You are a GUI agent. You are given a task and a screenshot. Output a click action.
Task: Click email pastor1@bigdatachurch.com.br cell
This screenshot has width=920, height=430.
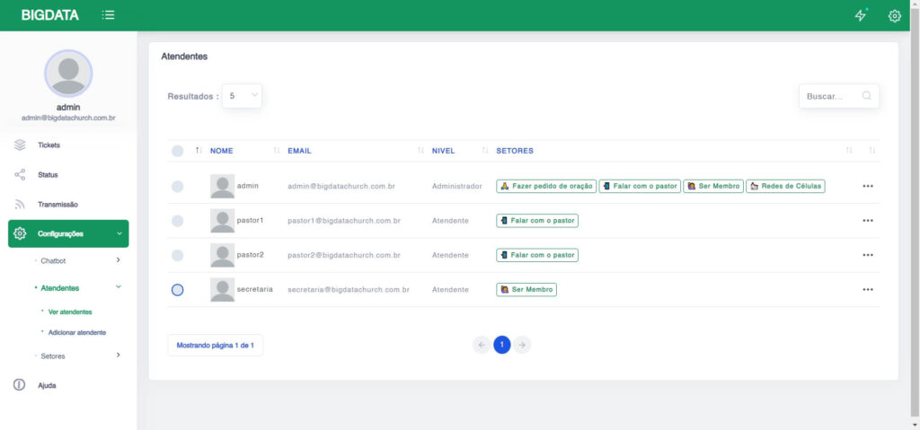click(x=344, y=221)
